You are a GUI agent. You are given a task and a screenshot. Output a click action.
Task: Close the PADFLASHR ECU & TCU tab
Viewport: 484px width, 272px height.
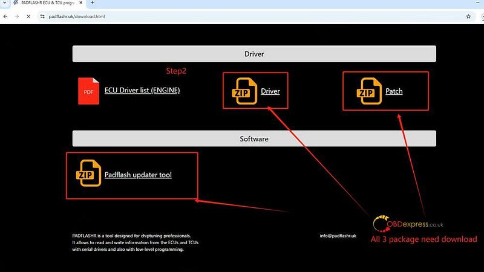pos(81,3)
